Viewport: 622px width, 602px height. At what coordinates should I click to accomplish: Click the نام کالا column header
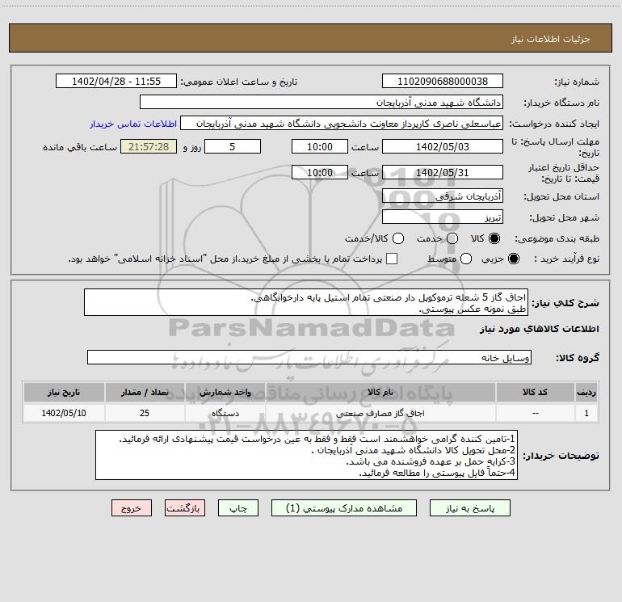(x=380, y=392)
